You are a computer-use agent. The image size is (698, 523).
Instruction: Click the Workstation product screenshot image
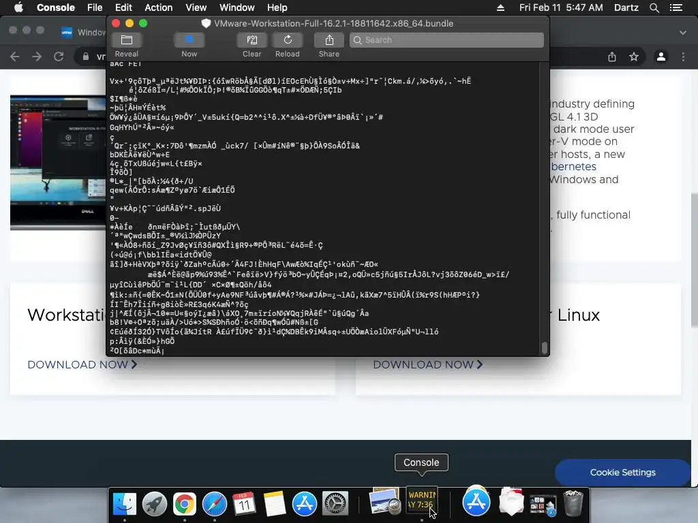click(x=58, y=162)
